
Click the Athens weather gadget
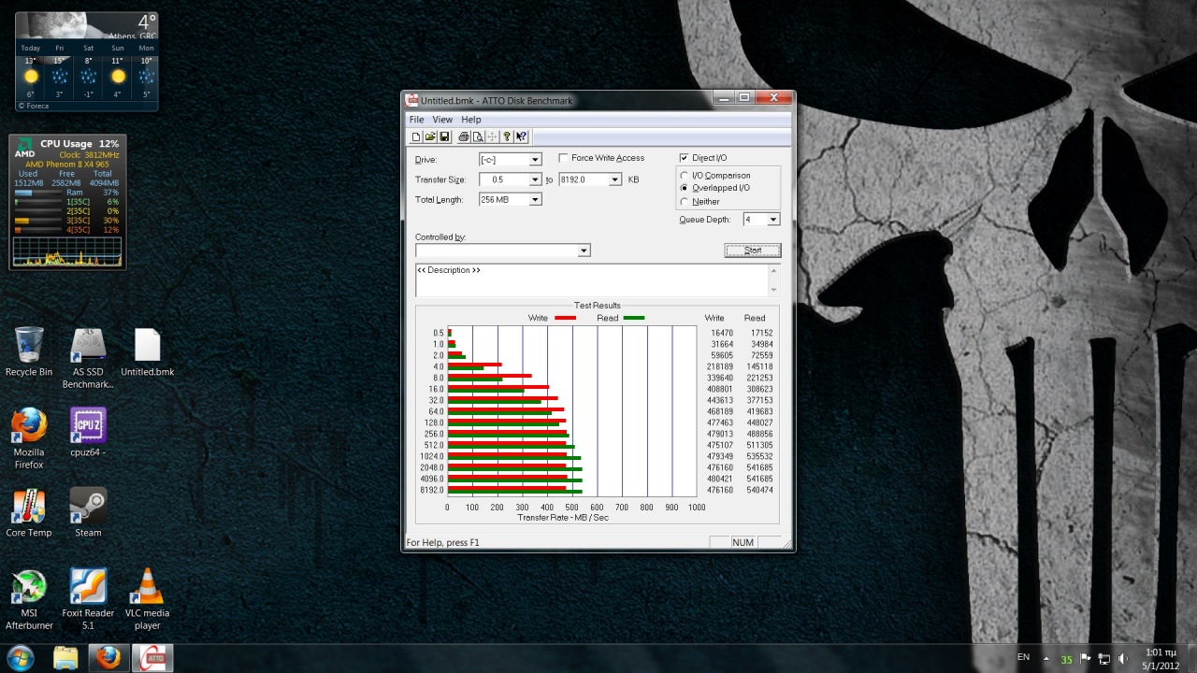pyautogui.click(x=87, y=62)
